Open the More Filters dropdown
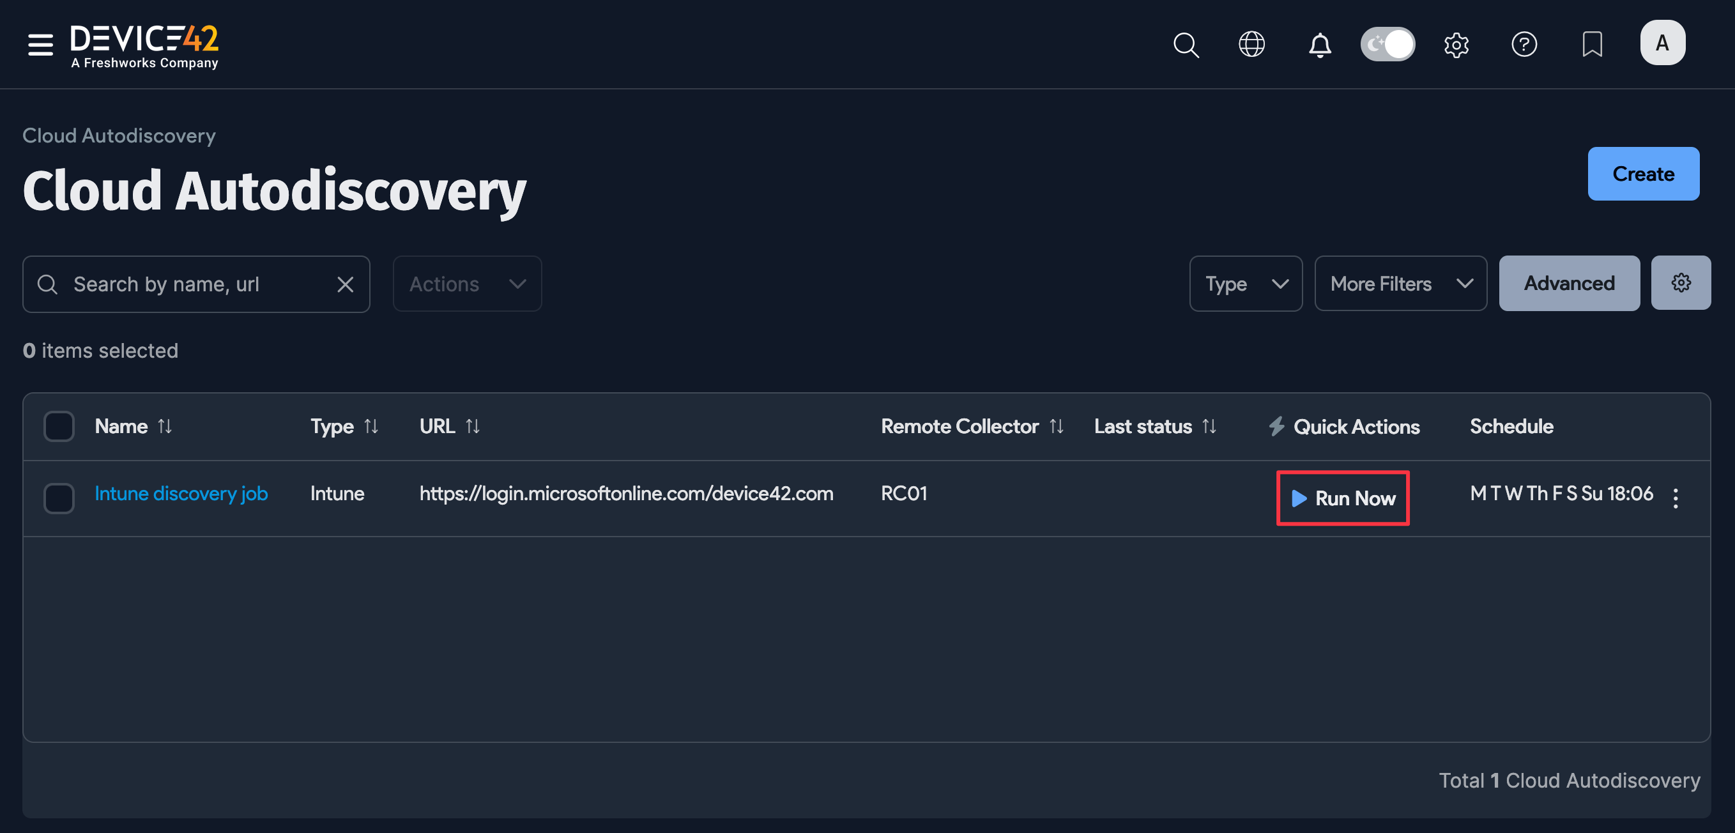The height and width of the screenshot is (833, 1735). 1400,284
